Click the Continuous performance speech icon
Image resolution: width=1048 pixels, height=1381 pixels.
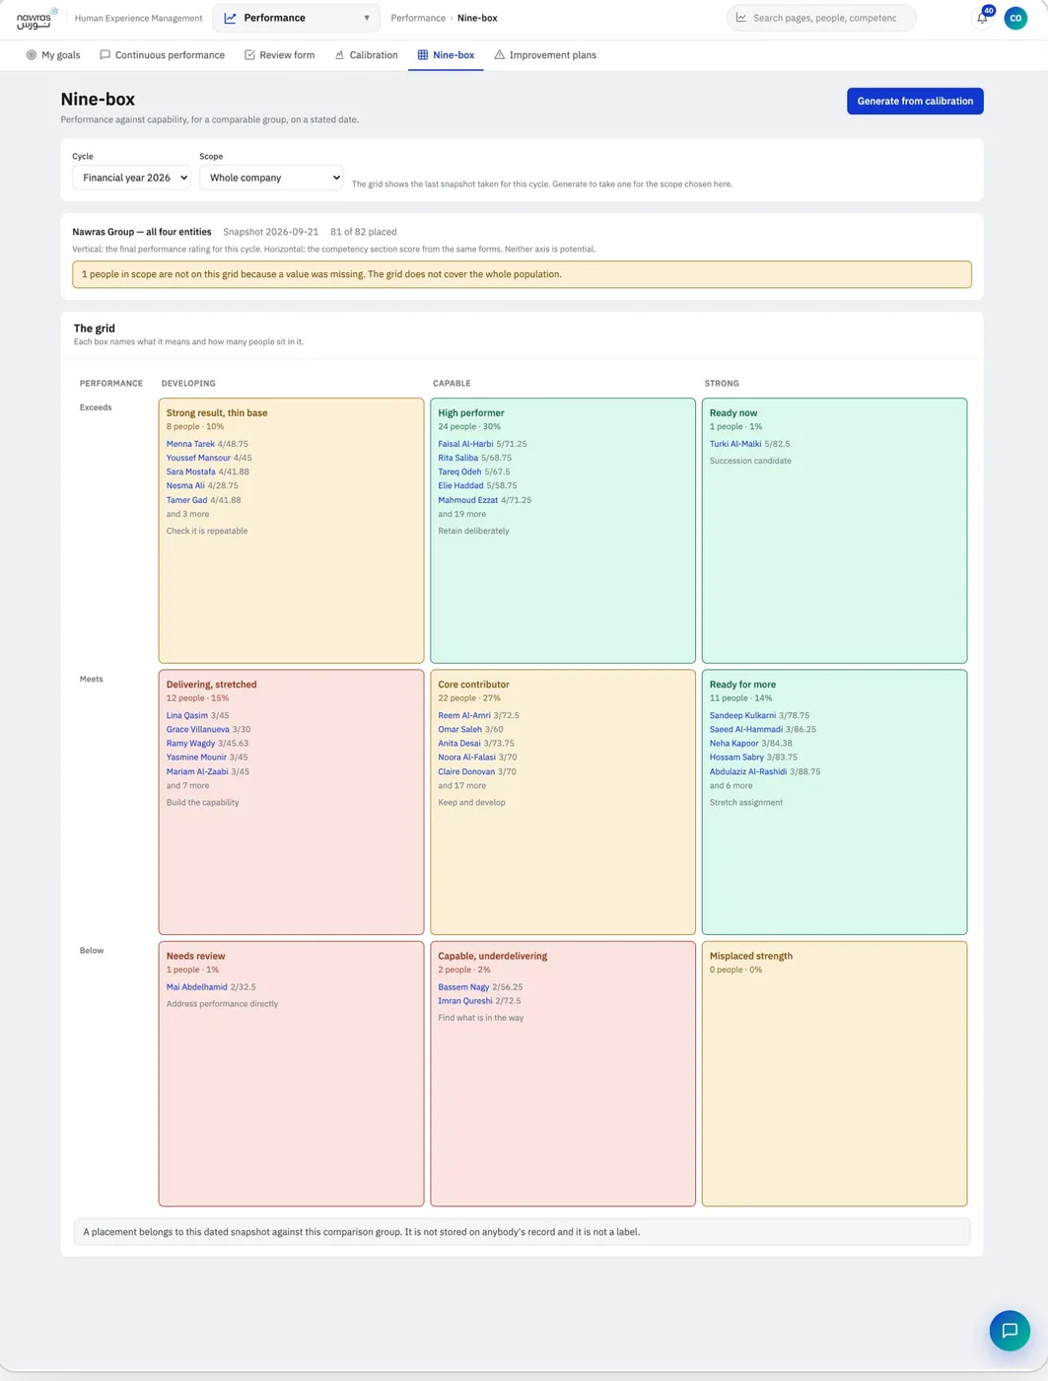point(105,55)
